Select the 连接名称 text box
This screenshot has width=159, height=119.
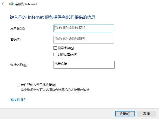[83, 64]
